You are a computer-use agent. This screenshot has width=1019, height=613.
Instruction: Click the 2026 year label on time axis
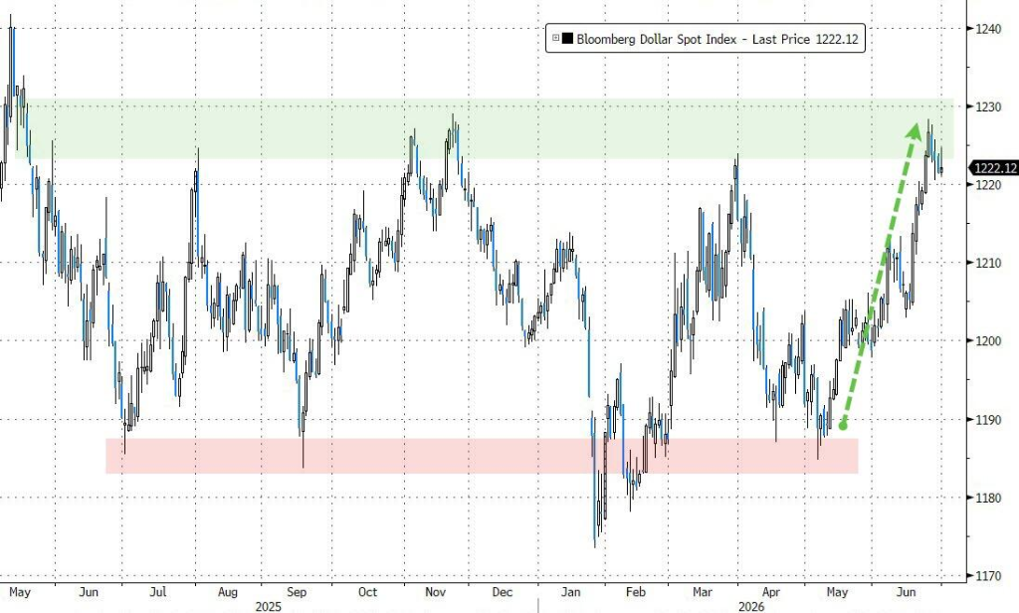point(750,606)
